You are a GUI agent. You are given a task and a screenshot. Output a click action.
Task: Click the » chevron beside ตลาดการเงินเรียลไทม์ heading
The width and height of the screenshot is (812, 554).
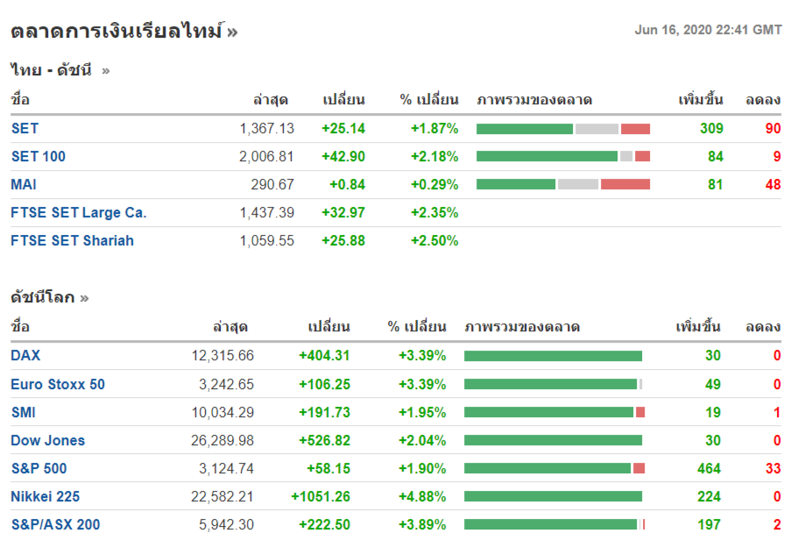(232, 32)
